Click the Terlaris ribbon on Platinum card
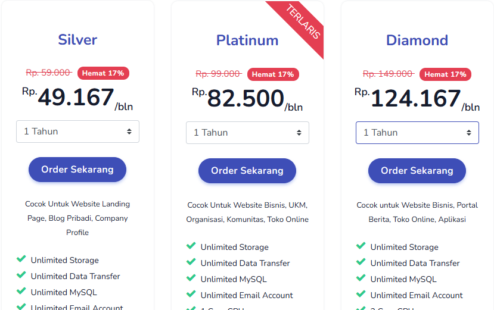The width and height of the screenshot is (494, 310). pos(304,23)
